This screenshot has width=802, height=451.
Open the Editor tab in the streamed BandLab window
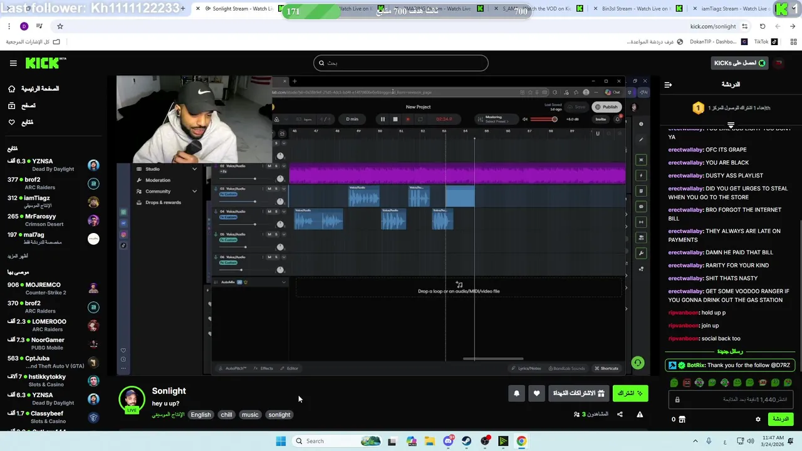[x=289, y=368]
